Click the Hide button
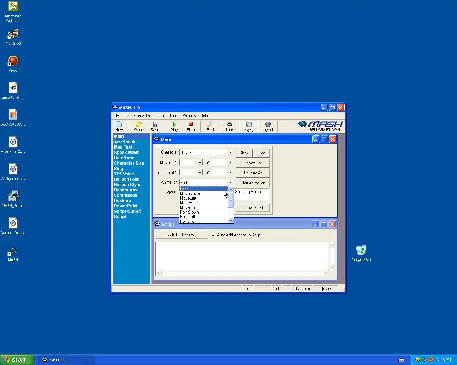 point(261,153)
